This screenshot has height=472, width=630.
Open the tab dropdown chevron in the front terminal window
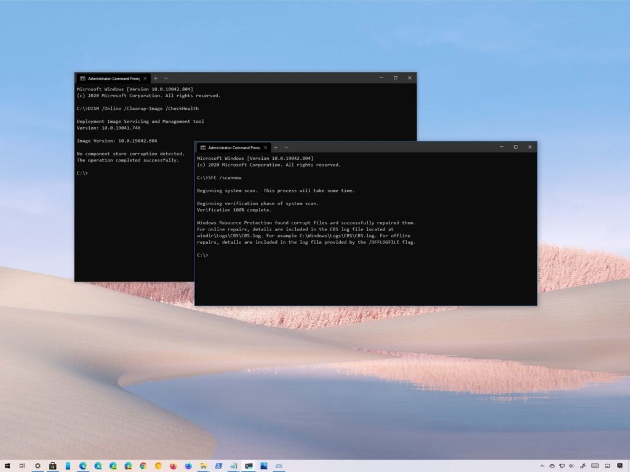286,147
